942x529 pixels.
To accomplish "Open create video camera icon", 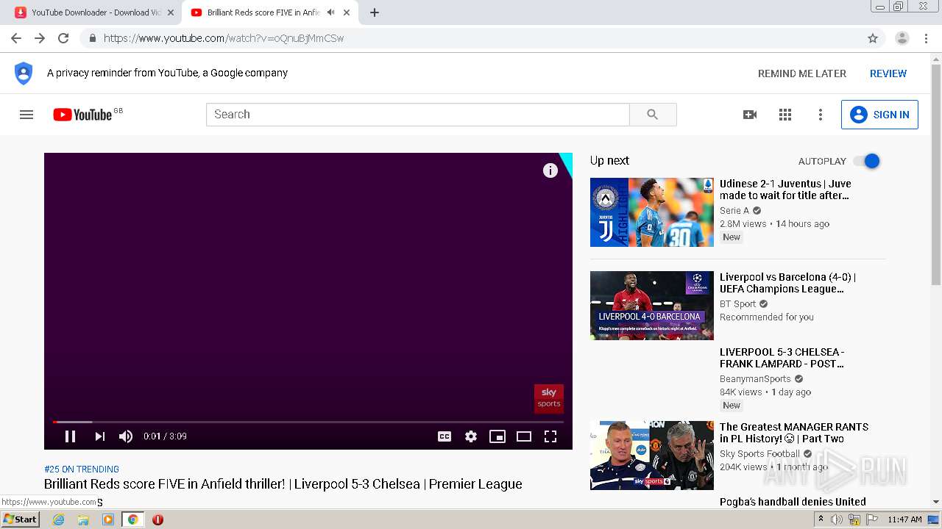I will tap(750, 115).
